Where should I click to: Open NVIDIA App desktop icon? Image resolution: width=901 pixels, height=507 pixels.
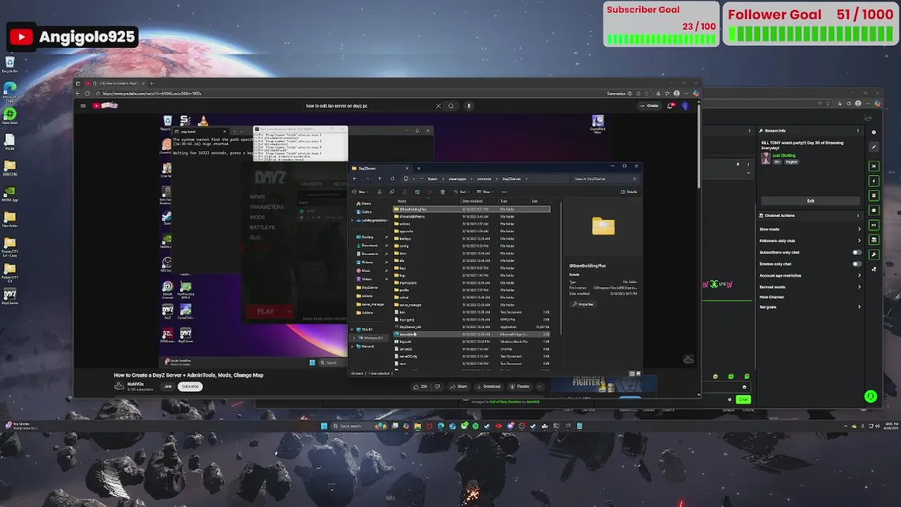click(x=10, y=194)
